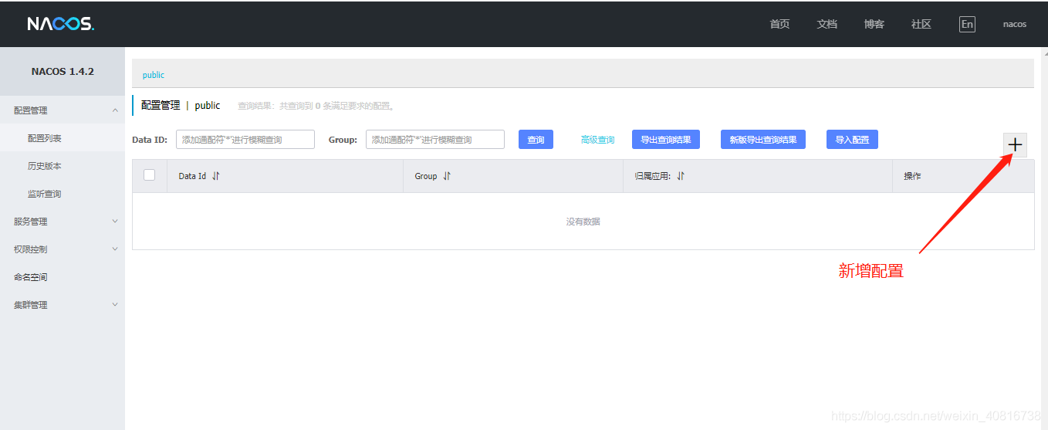Image resolution: width=1048 pixels, height=430 pixels.
Task: Select the public namespace tab
Action: pos(154,75)
